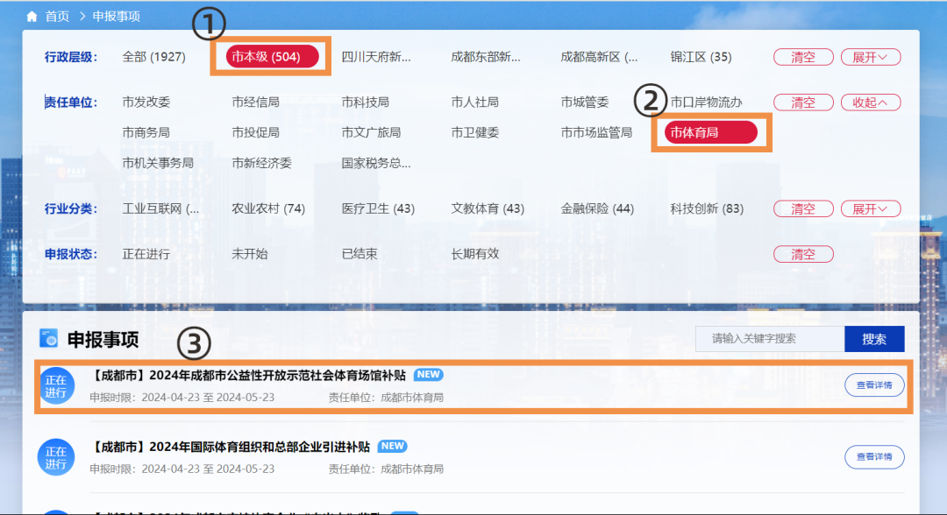The height and width of the screenshot is (515, 947).
Task: Filter by 成都东部新... level
Action: pyautogui.click(x=486, y=57)
